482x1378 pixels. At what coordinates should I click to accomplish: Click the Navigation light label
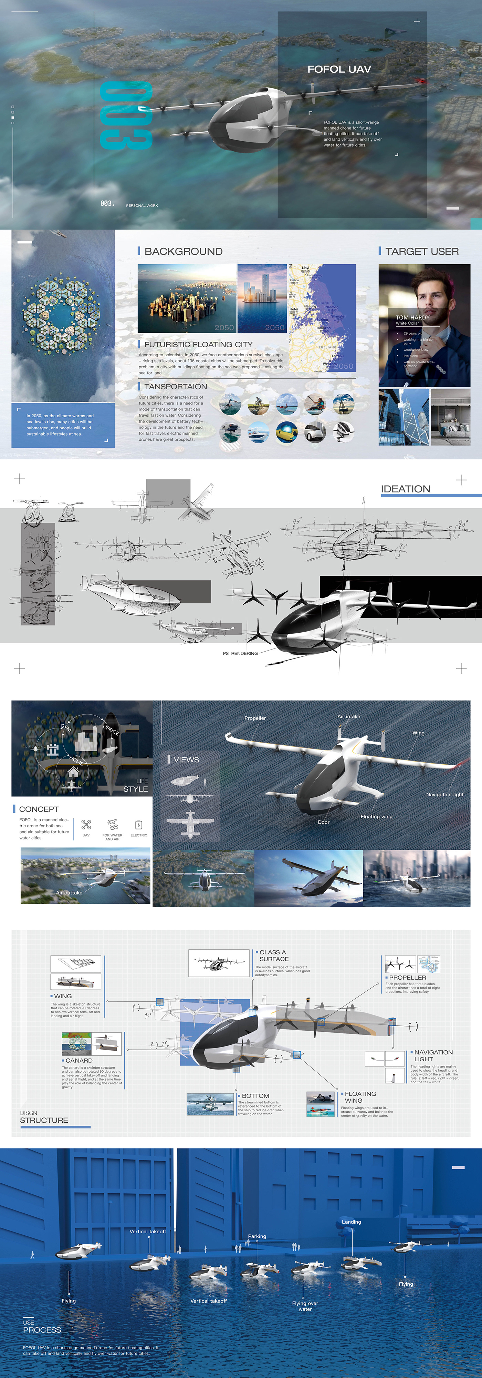[444, 794]
